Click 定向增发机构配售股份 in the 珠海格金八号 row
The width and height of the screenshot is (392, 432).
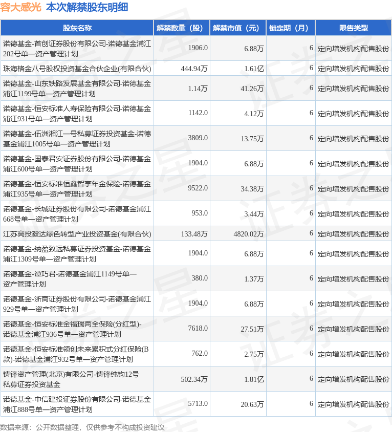tap(353, 69)
